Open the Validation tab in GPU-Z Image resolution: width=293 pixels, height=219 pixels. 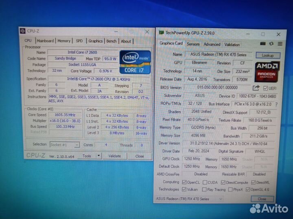tap(232, 45)
